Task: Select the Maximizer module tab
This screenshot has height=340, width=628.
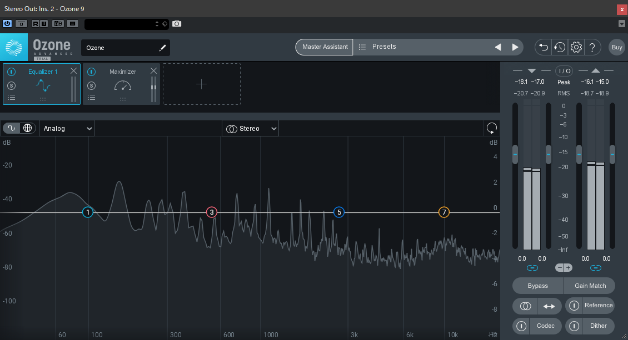Action: [121, 84]
